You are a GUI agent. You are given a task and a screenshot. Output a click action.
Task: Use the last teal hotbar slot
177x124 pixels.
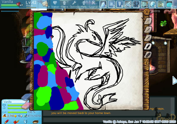click(169, 4)
